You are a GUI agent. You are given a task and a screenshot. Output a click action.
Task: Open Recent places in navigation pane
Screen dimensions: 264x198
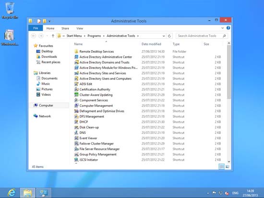[51, 62]
